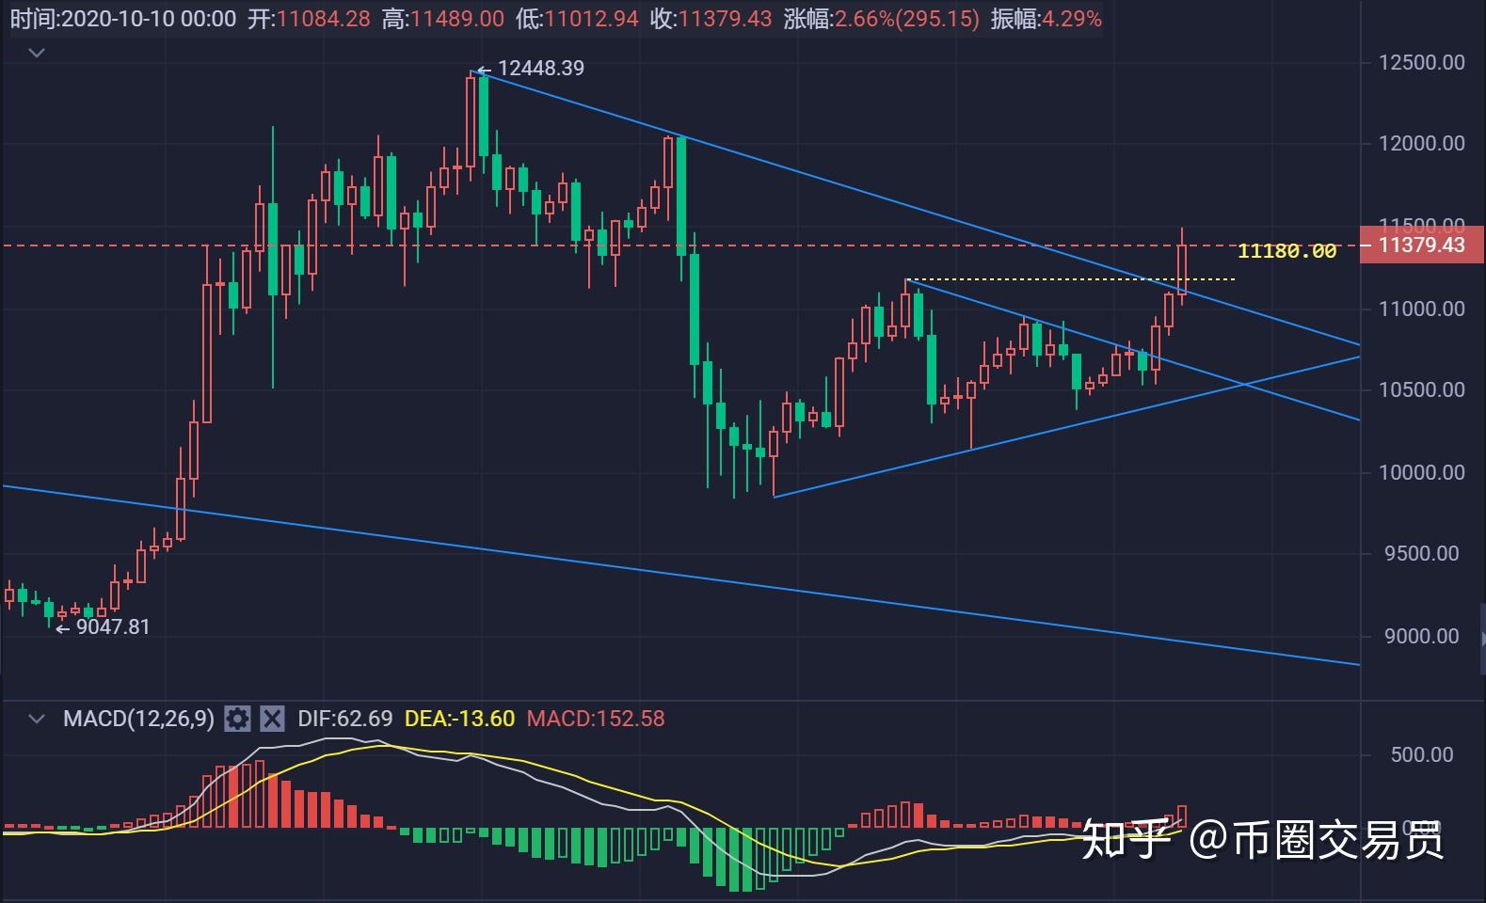Click the 9047.81 low price marker

pos(113,626)
